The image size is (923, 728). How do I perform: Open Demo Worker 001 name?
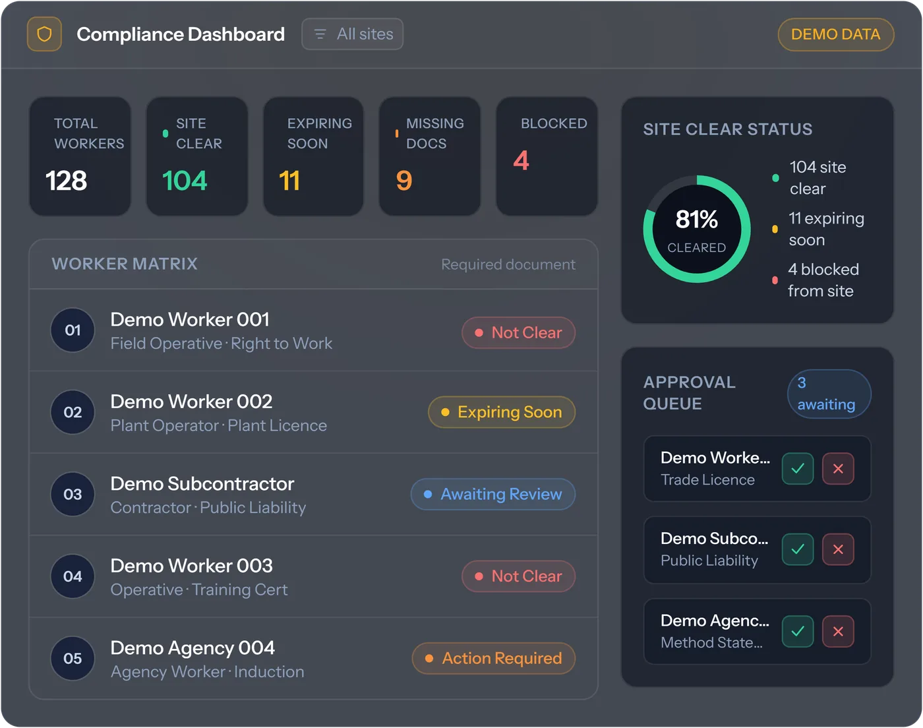tap(190, 319)
